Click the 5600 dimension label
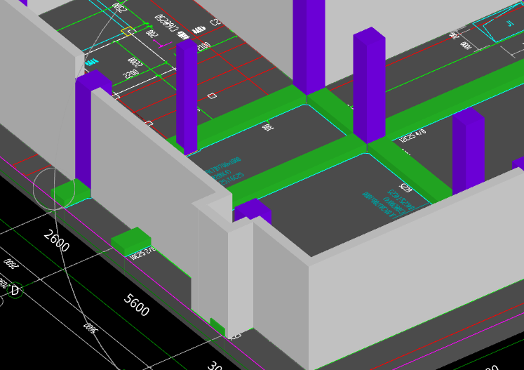 (136, 305)
